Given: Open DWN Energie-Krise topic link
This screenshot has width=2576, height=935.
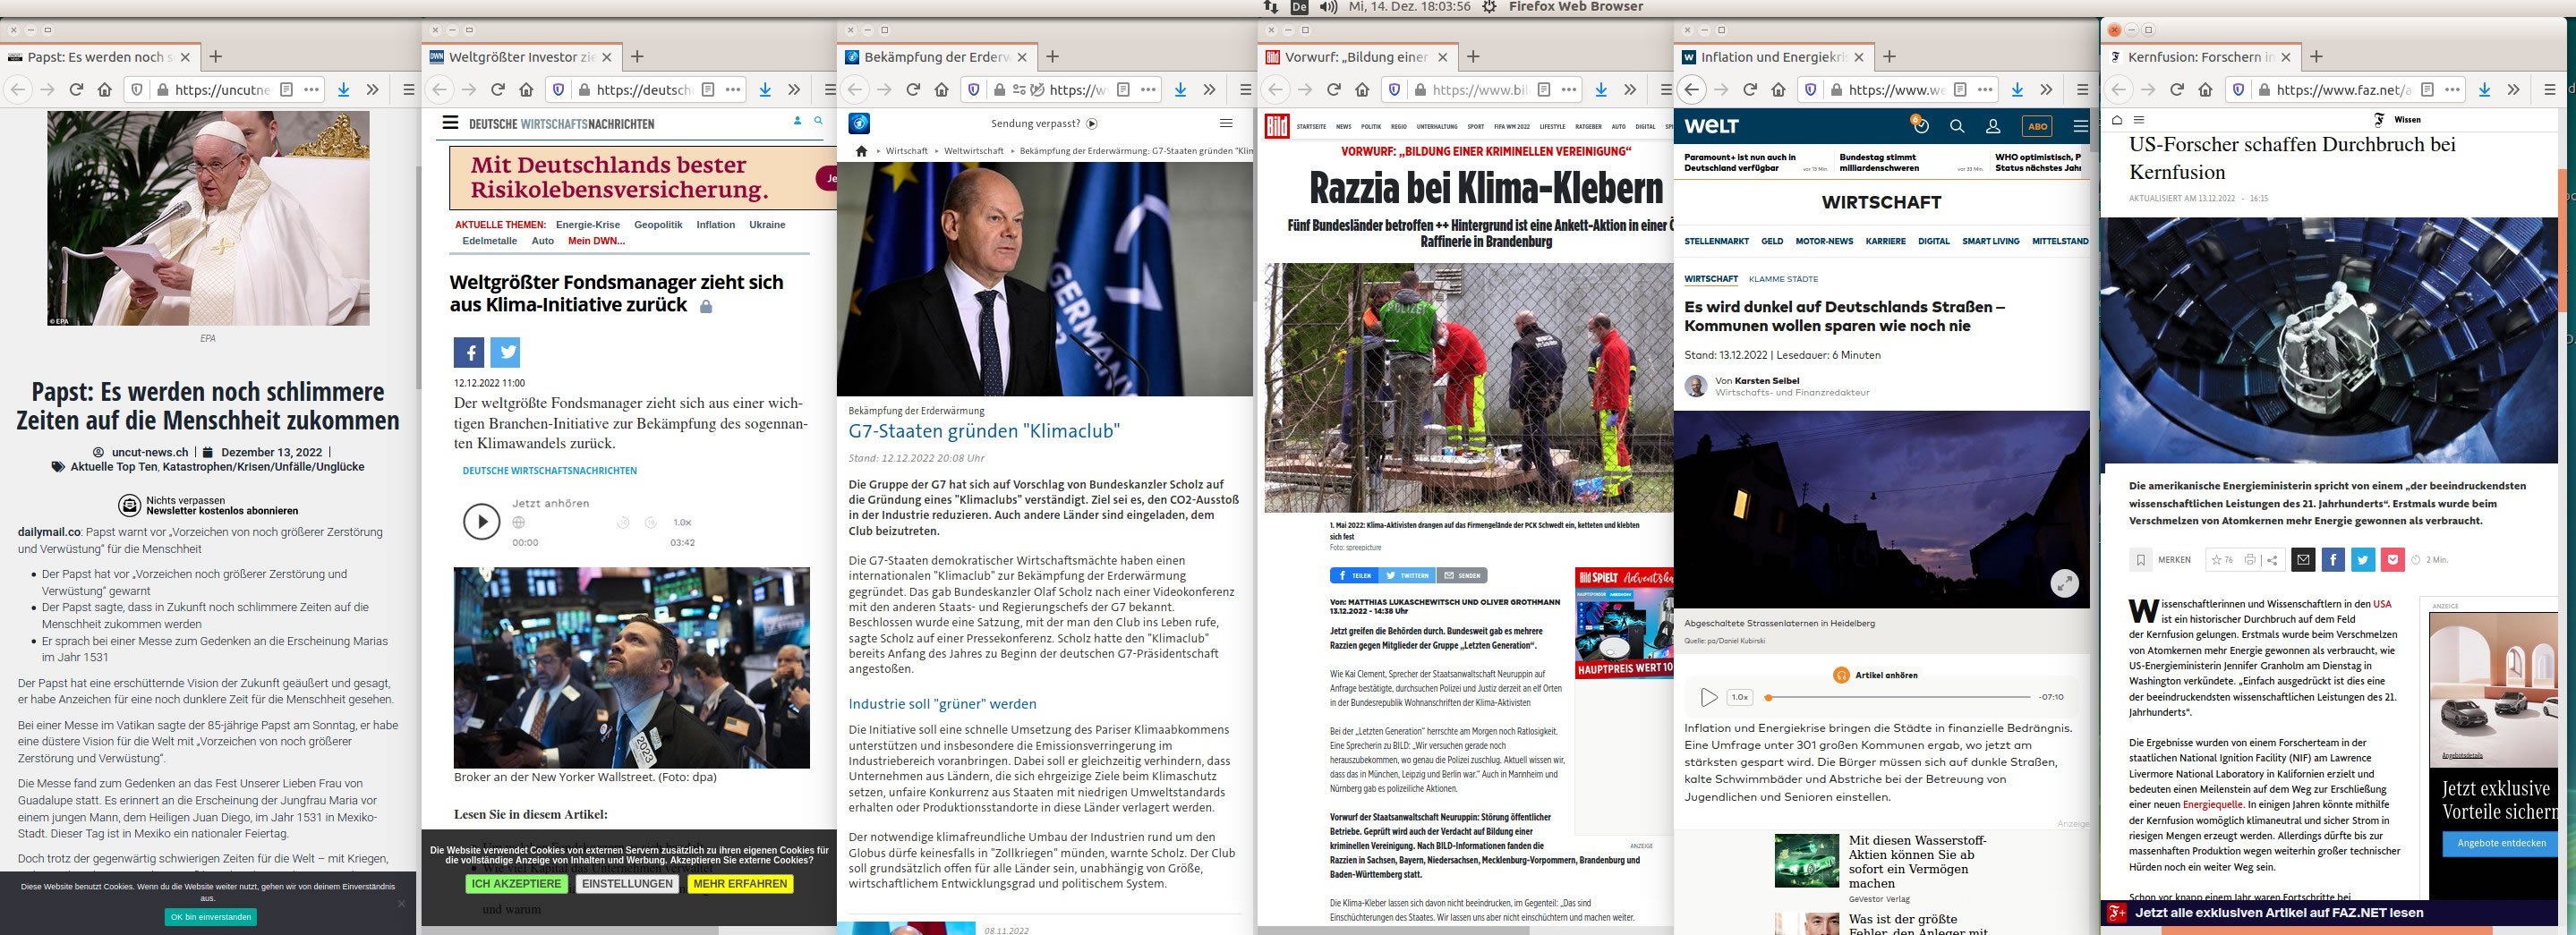Looking at the screenshot, I should tap(588, 225).
